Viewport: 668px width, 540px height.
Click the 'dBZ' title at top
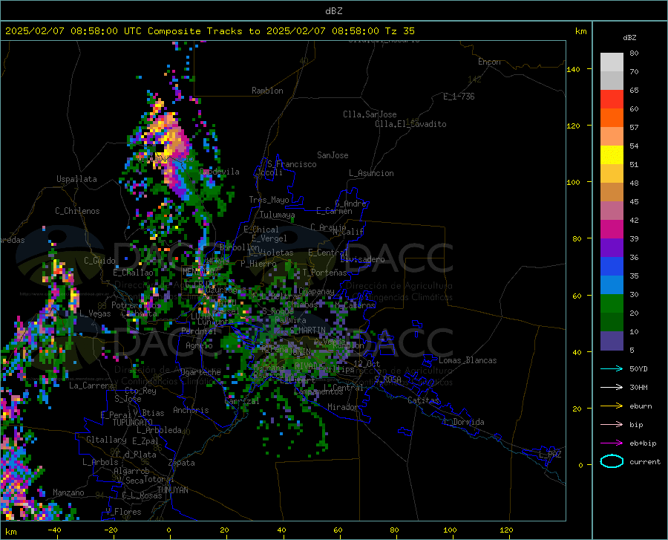[333, 11]
